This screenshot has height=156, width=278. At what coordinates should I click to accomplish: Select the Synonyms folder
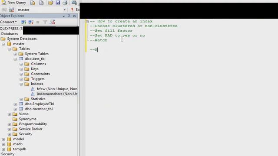click(27, 119)
